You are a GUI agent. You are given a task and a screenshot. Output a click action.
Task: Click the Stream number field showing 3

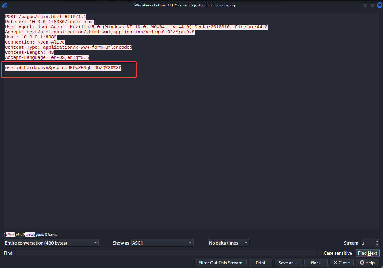point(368,243)
